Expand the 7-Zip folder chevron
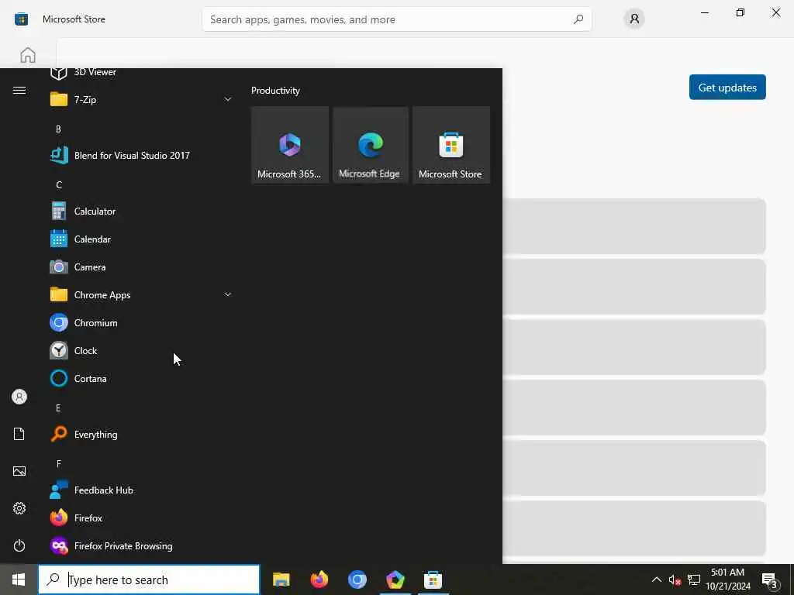 [228, 100]
